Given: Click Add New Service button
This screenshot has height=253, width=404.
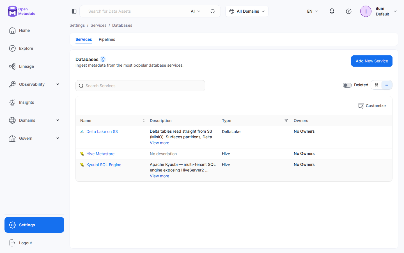Looking at the screenshot, I should pos(372,61).
